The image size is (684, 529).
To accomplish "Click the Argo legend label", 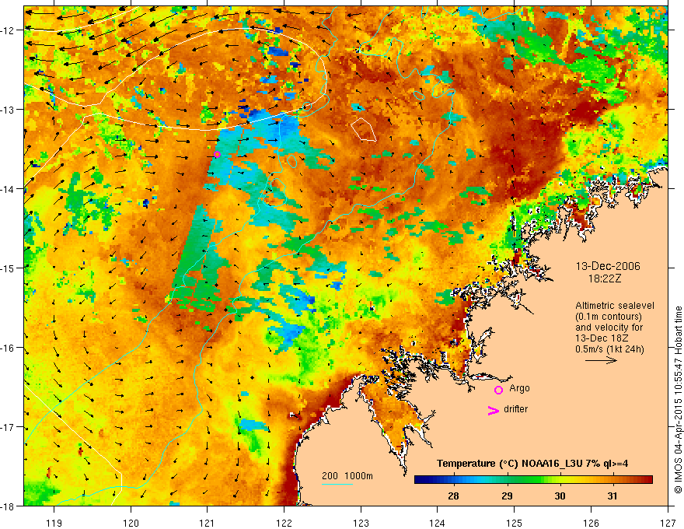I will 519,388.
